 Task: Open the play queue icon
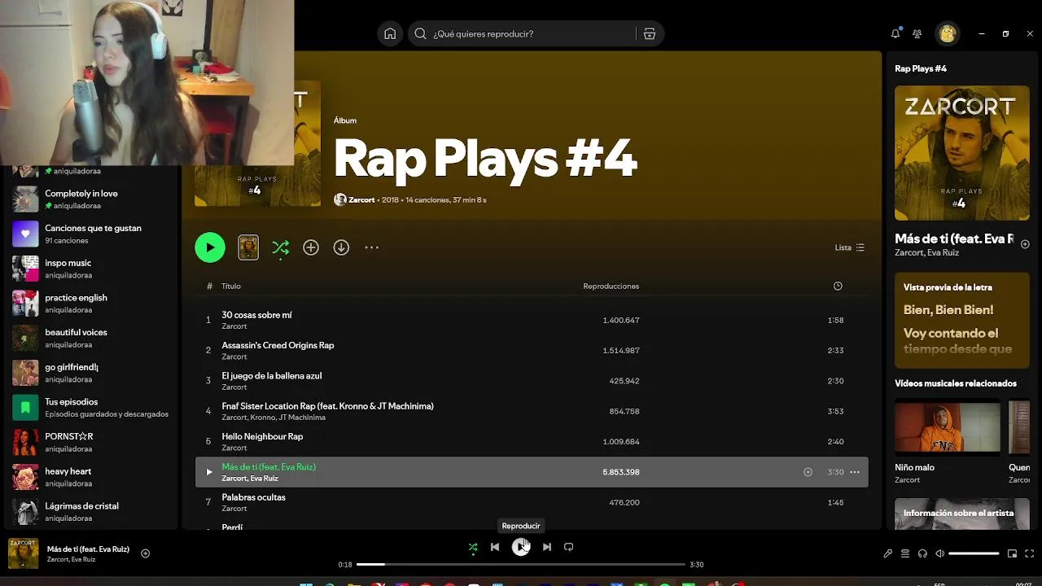pyautogui.click(x=905, y=553)
